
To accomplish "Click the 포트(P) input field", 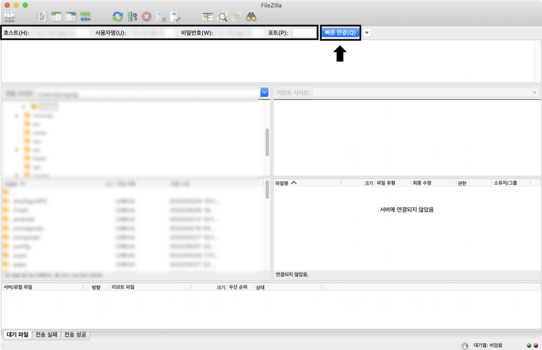I will [304, 33].
